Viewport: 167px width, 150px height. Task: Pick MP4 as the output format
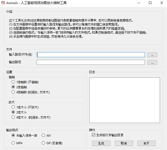pos(13,143)
